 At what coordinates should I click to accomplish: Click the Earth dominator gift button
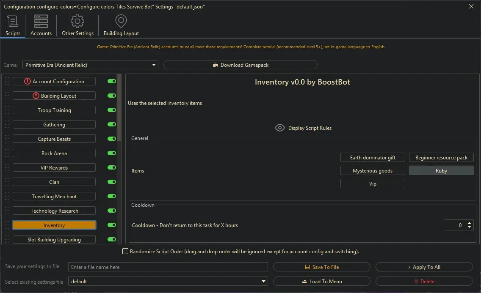[x=373, y=157]
